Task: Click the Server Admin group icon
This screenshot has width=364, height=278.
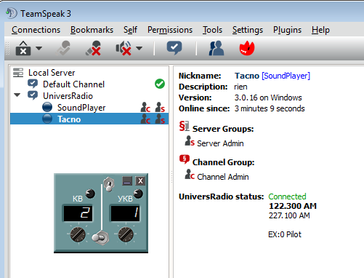Action: pos(190,141)
